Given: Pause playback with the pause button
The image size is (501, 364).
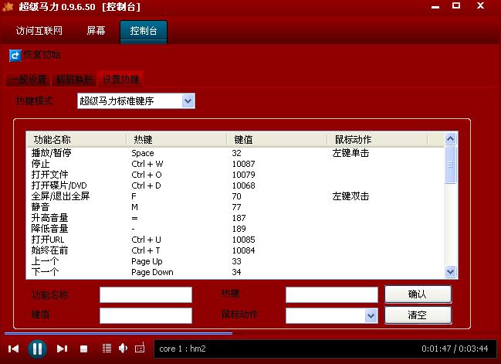Looking at the screenshot, I should (37, 349).
